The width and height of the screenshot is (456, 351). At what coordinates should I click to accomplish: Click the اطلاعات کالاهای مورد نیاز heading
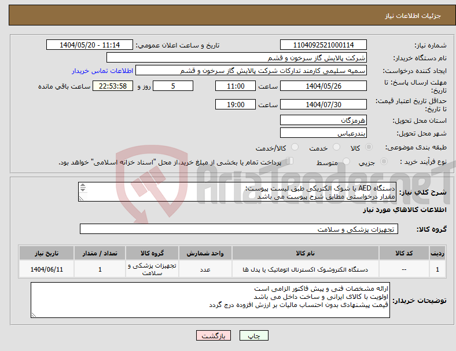[x=404, y=210]
